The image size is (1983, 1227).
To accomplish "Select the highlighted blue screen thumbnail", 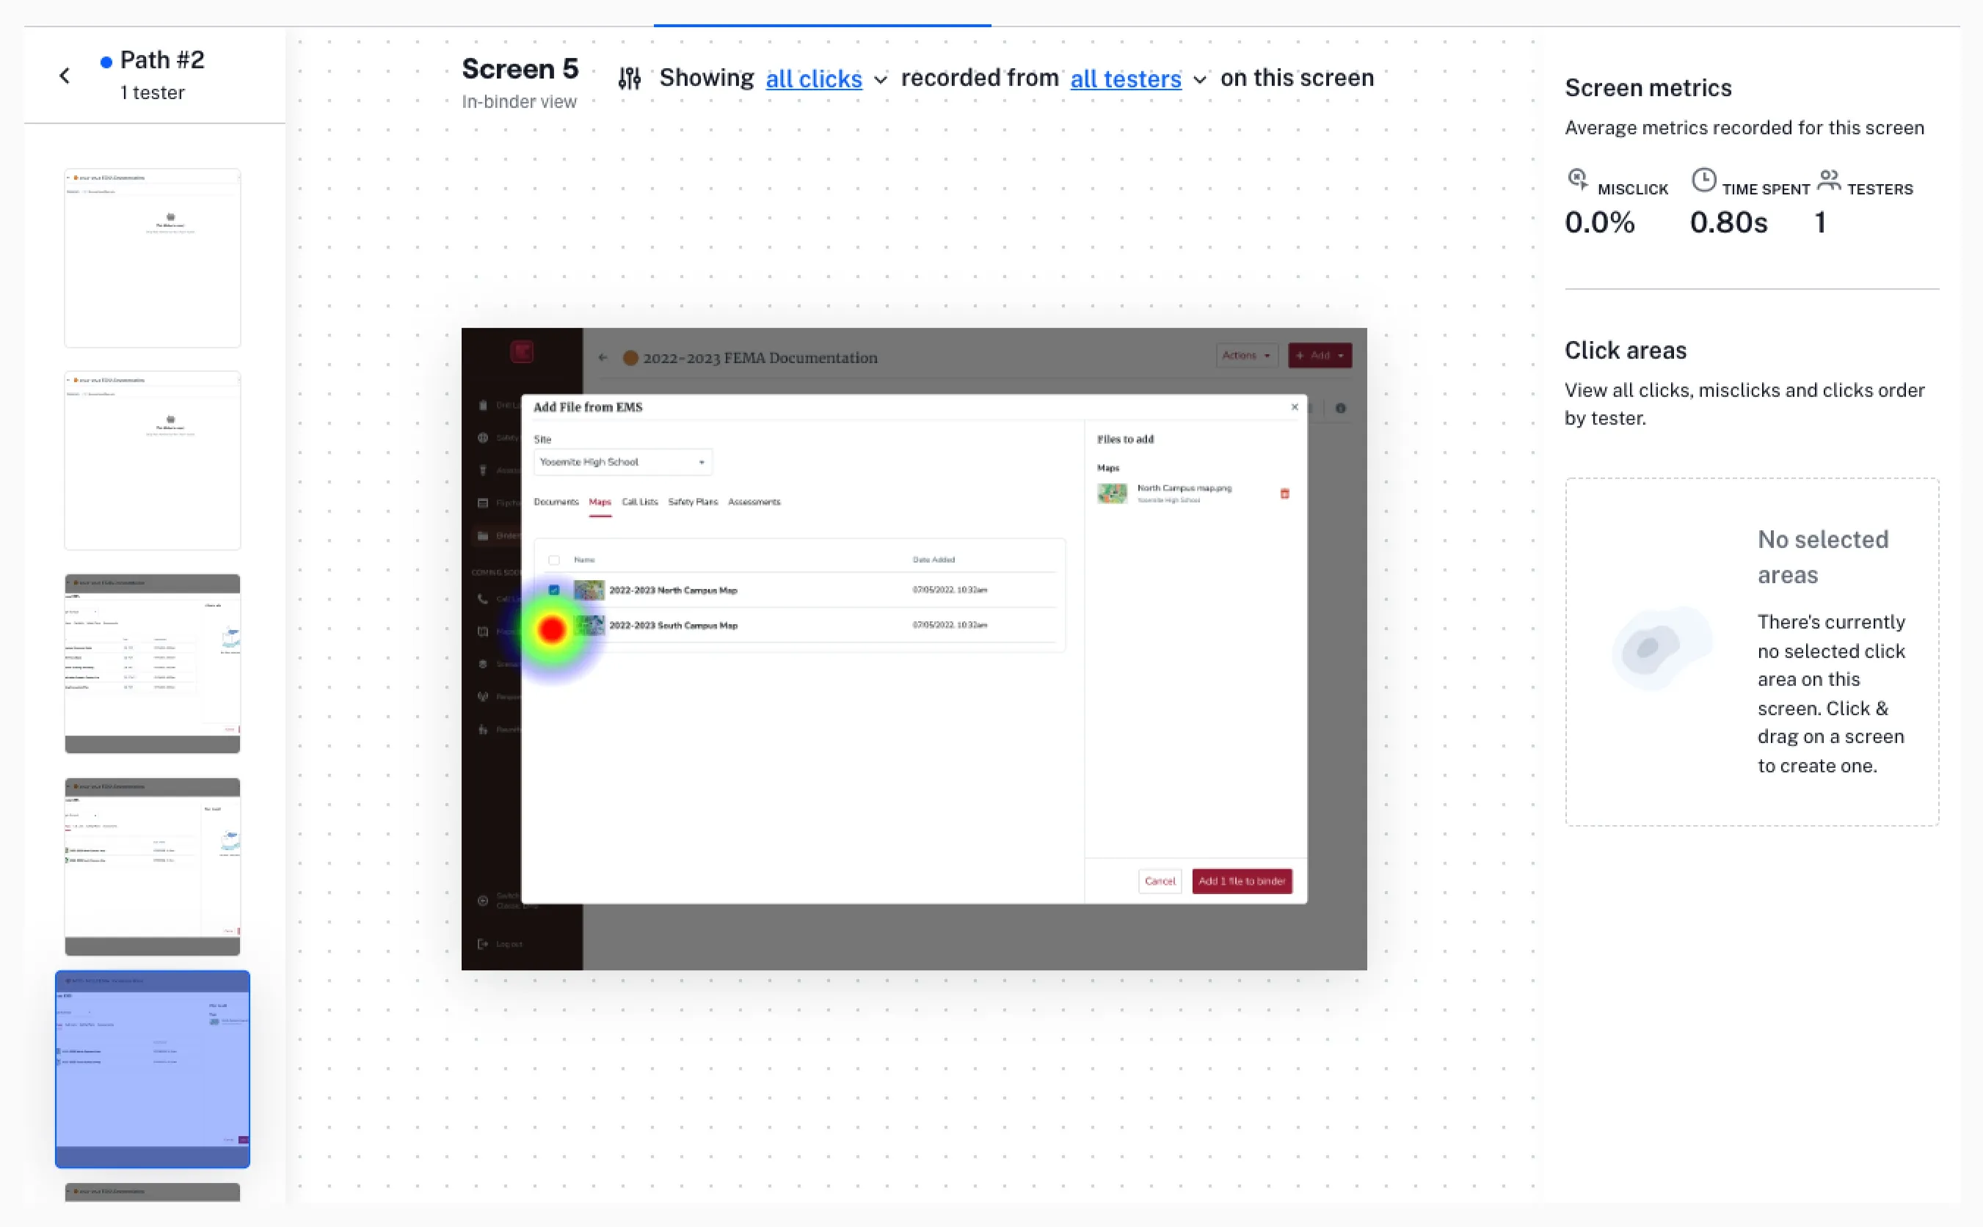I will click(x=153, y=1069).
